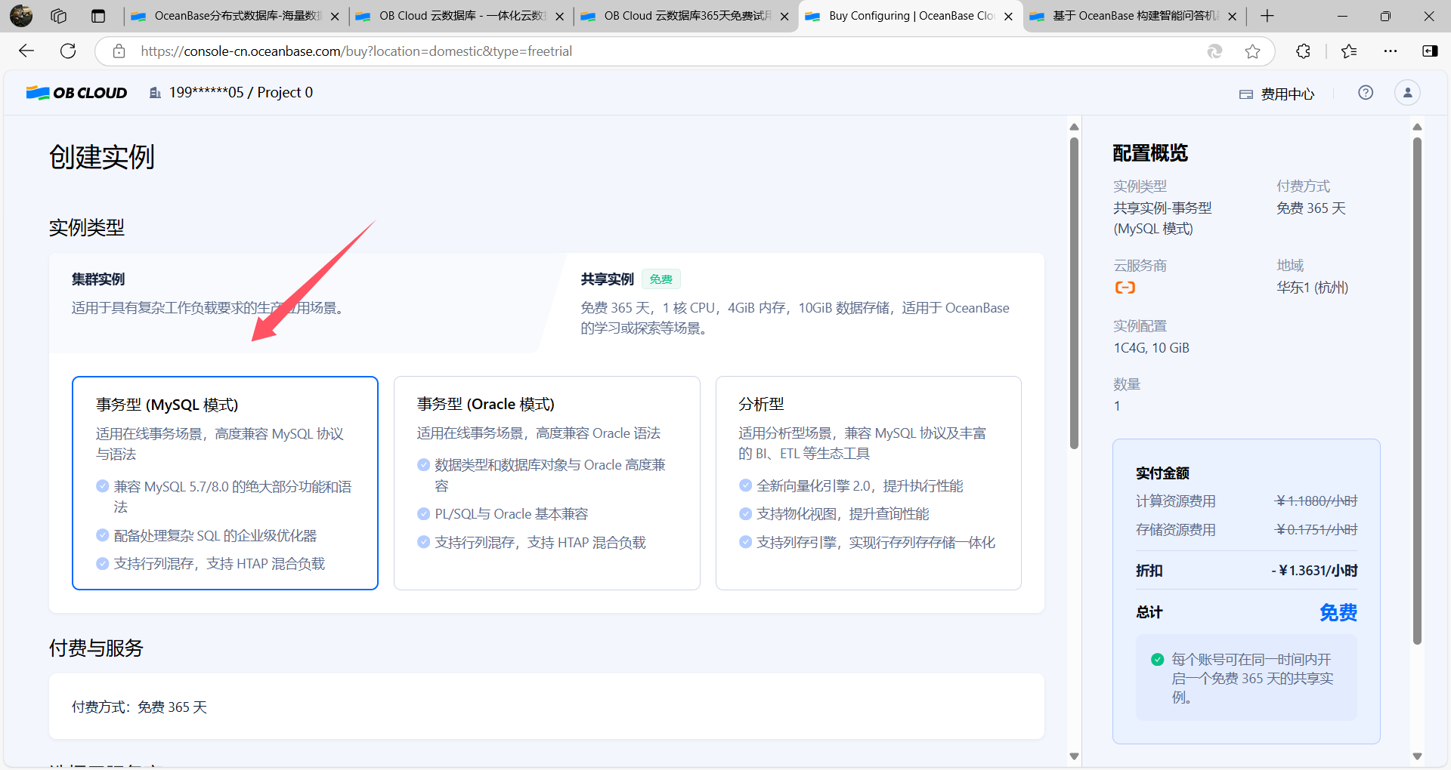This screenshot has width=1451, height=770.
Task: Click the 付费方式: 免费 365 天 text
Action: pyautogui.click(x=140, y=707)
